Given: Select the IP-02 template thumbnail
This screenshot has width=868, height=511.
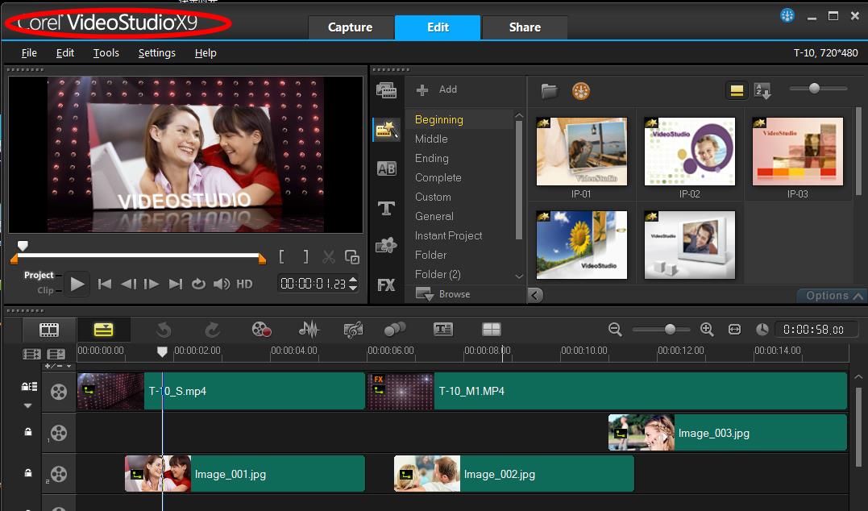Looking at the screenshot, I should click(690, 152).
